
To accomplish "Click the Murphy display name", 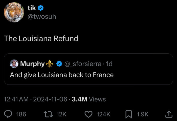I will tap(32, 64).
